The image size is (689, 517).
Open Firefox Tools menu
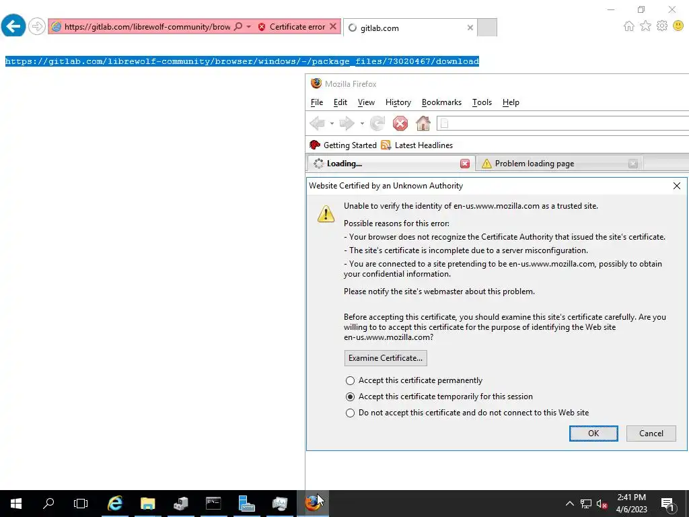click(482, 102)
